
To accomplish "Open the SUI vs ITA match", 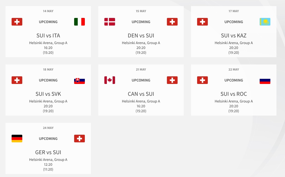I will (48, 36).
